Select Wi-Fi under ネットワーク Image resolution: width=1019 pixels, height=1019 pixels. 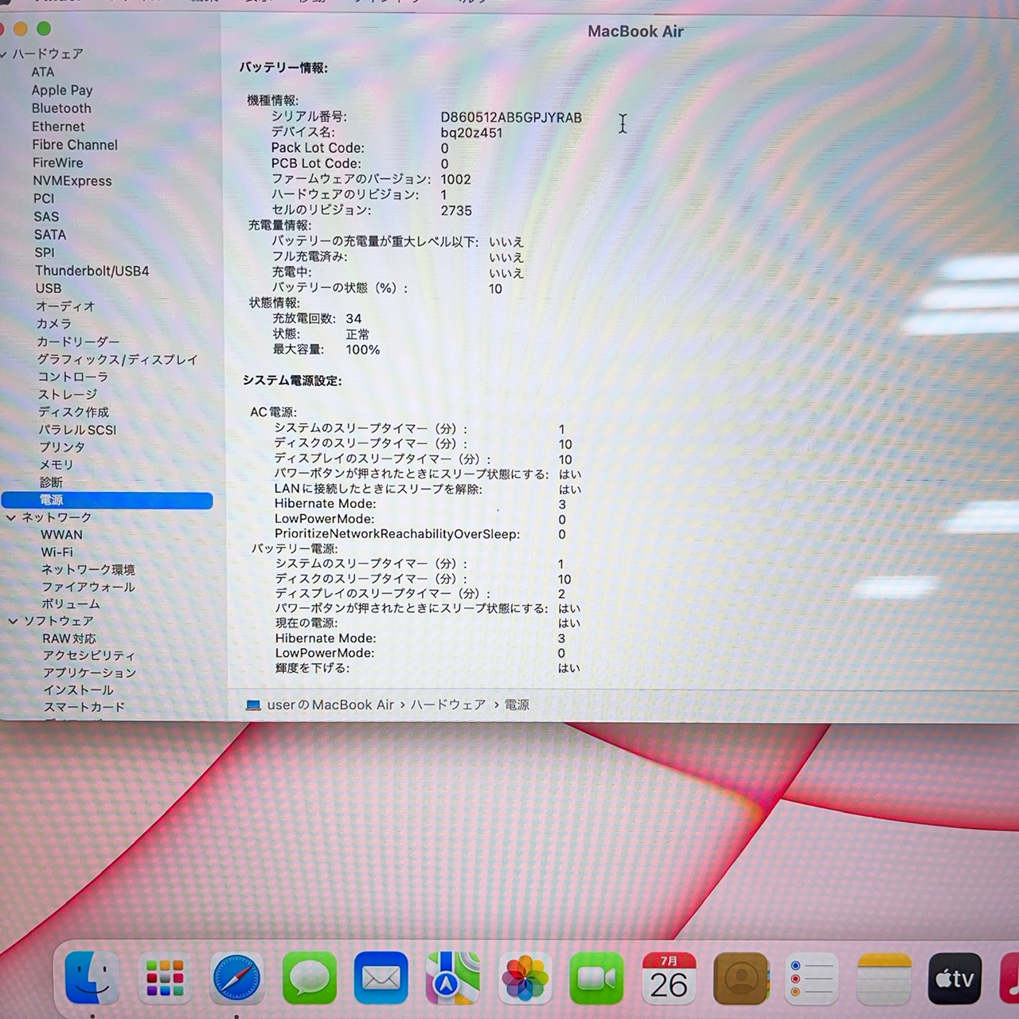tap(57, 552)
